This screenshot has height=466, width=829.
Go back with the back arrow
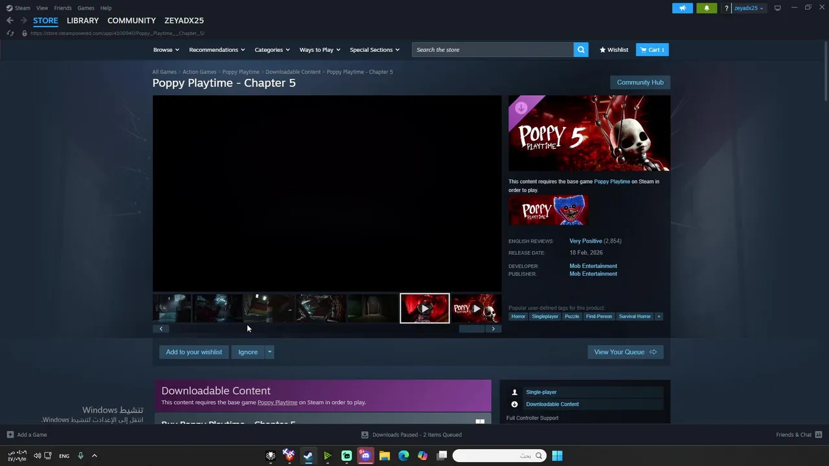(10, 20)
